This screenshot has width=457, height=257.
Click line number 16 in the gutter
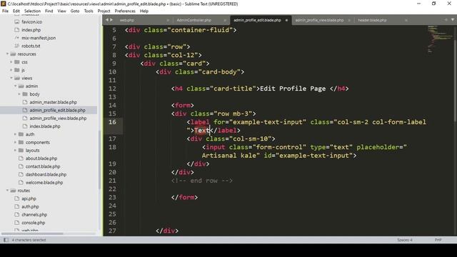112,122
